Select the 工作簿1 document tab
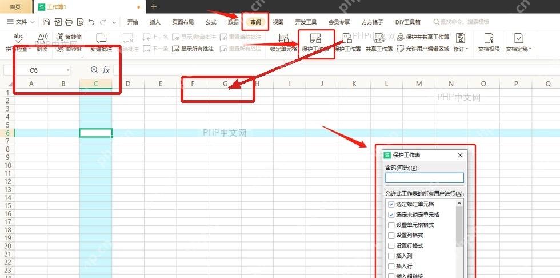 (89, 7)
